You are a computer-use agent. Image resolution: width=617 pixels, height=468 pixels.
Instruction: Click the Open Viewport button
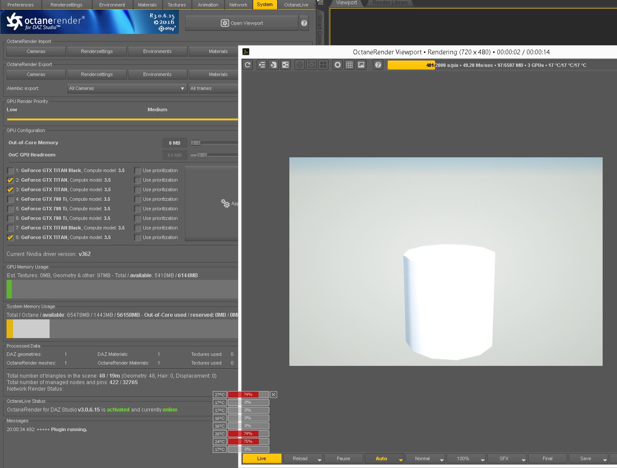[x=241, y=23]
